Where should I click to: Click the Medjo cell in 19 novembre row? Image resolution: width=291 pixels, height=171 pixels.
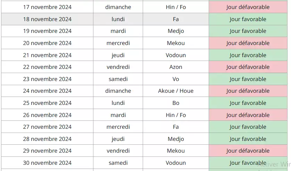(x=176, y=31)
